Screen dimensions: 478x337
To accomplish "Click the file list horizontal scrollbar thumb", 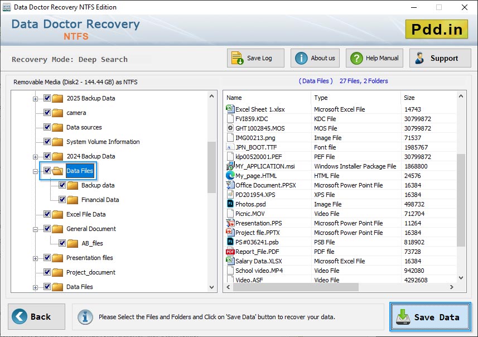I will point(296,287).
